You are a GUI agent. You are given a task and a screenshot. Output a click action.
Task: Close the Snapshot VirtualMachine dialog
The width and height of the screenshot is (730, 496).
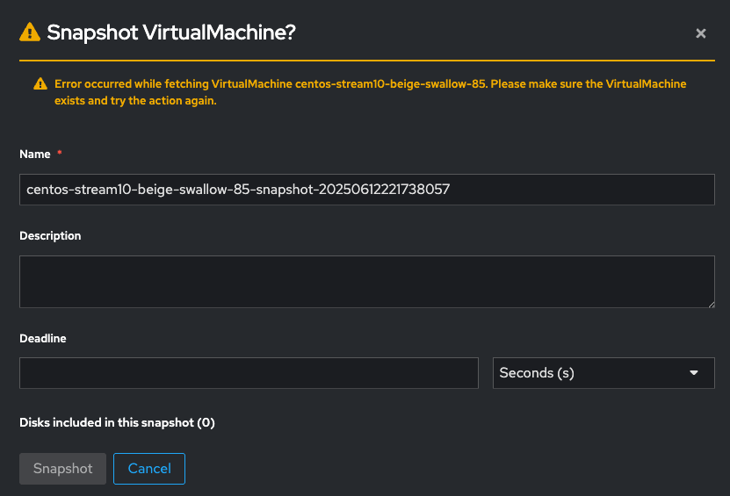[701, 33]
